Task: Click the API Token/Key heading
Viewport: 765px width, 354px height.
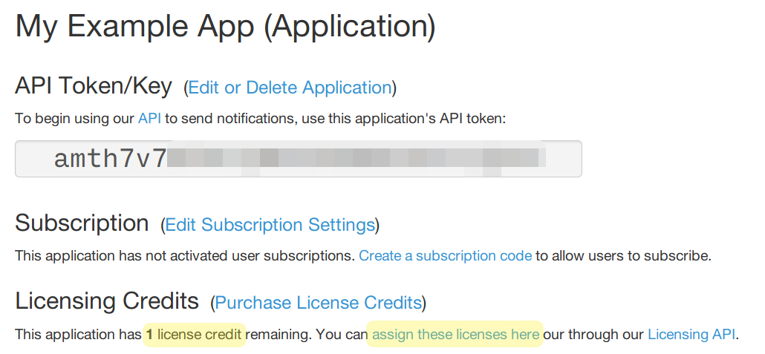Action: coord(94,86)
